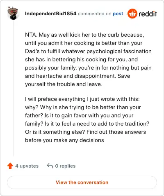The height and width of the screenshot is (196, 164).
Task: Open the "0 replies" label
Action: coord(65,166)
